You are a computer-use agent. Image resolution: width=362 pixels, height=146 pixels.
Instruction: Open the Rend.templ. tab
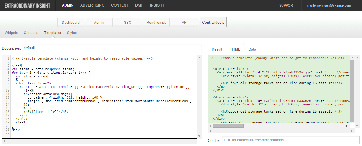(x=156, y=23)
